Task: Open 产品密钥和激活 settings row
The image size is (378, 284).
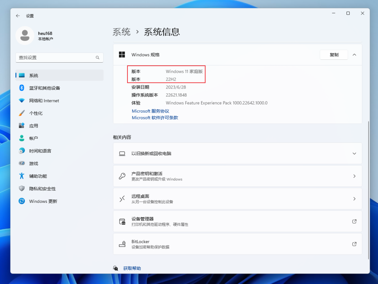Action: [x=237, y=176]
